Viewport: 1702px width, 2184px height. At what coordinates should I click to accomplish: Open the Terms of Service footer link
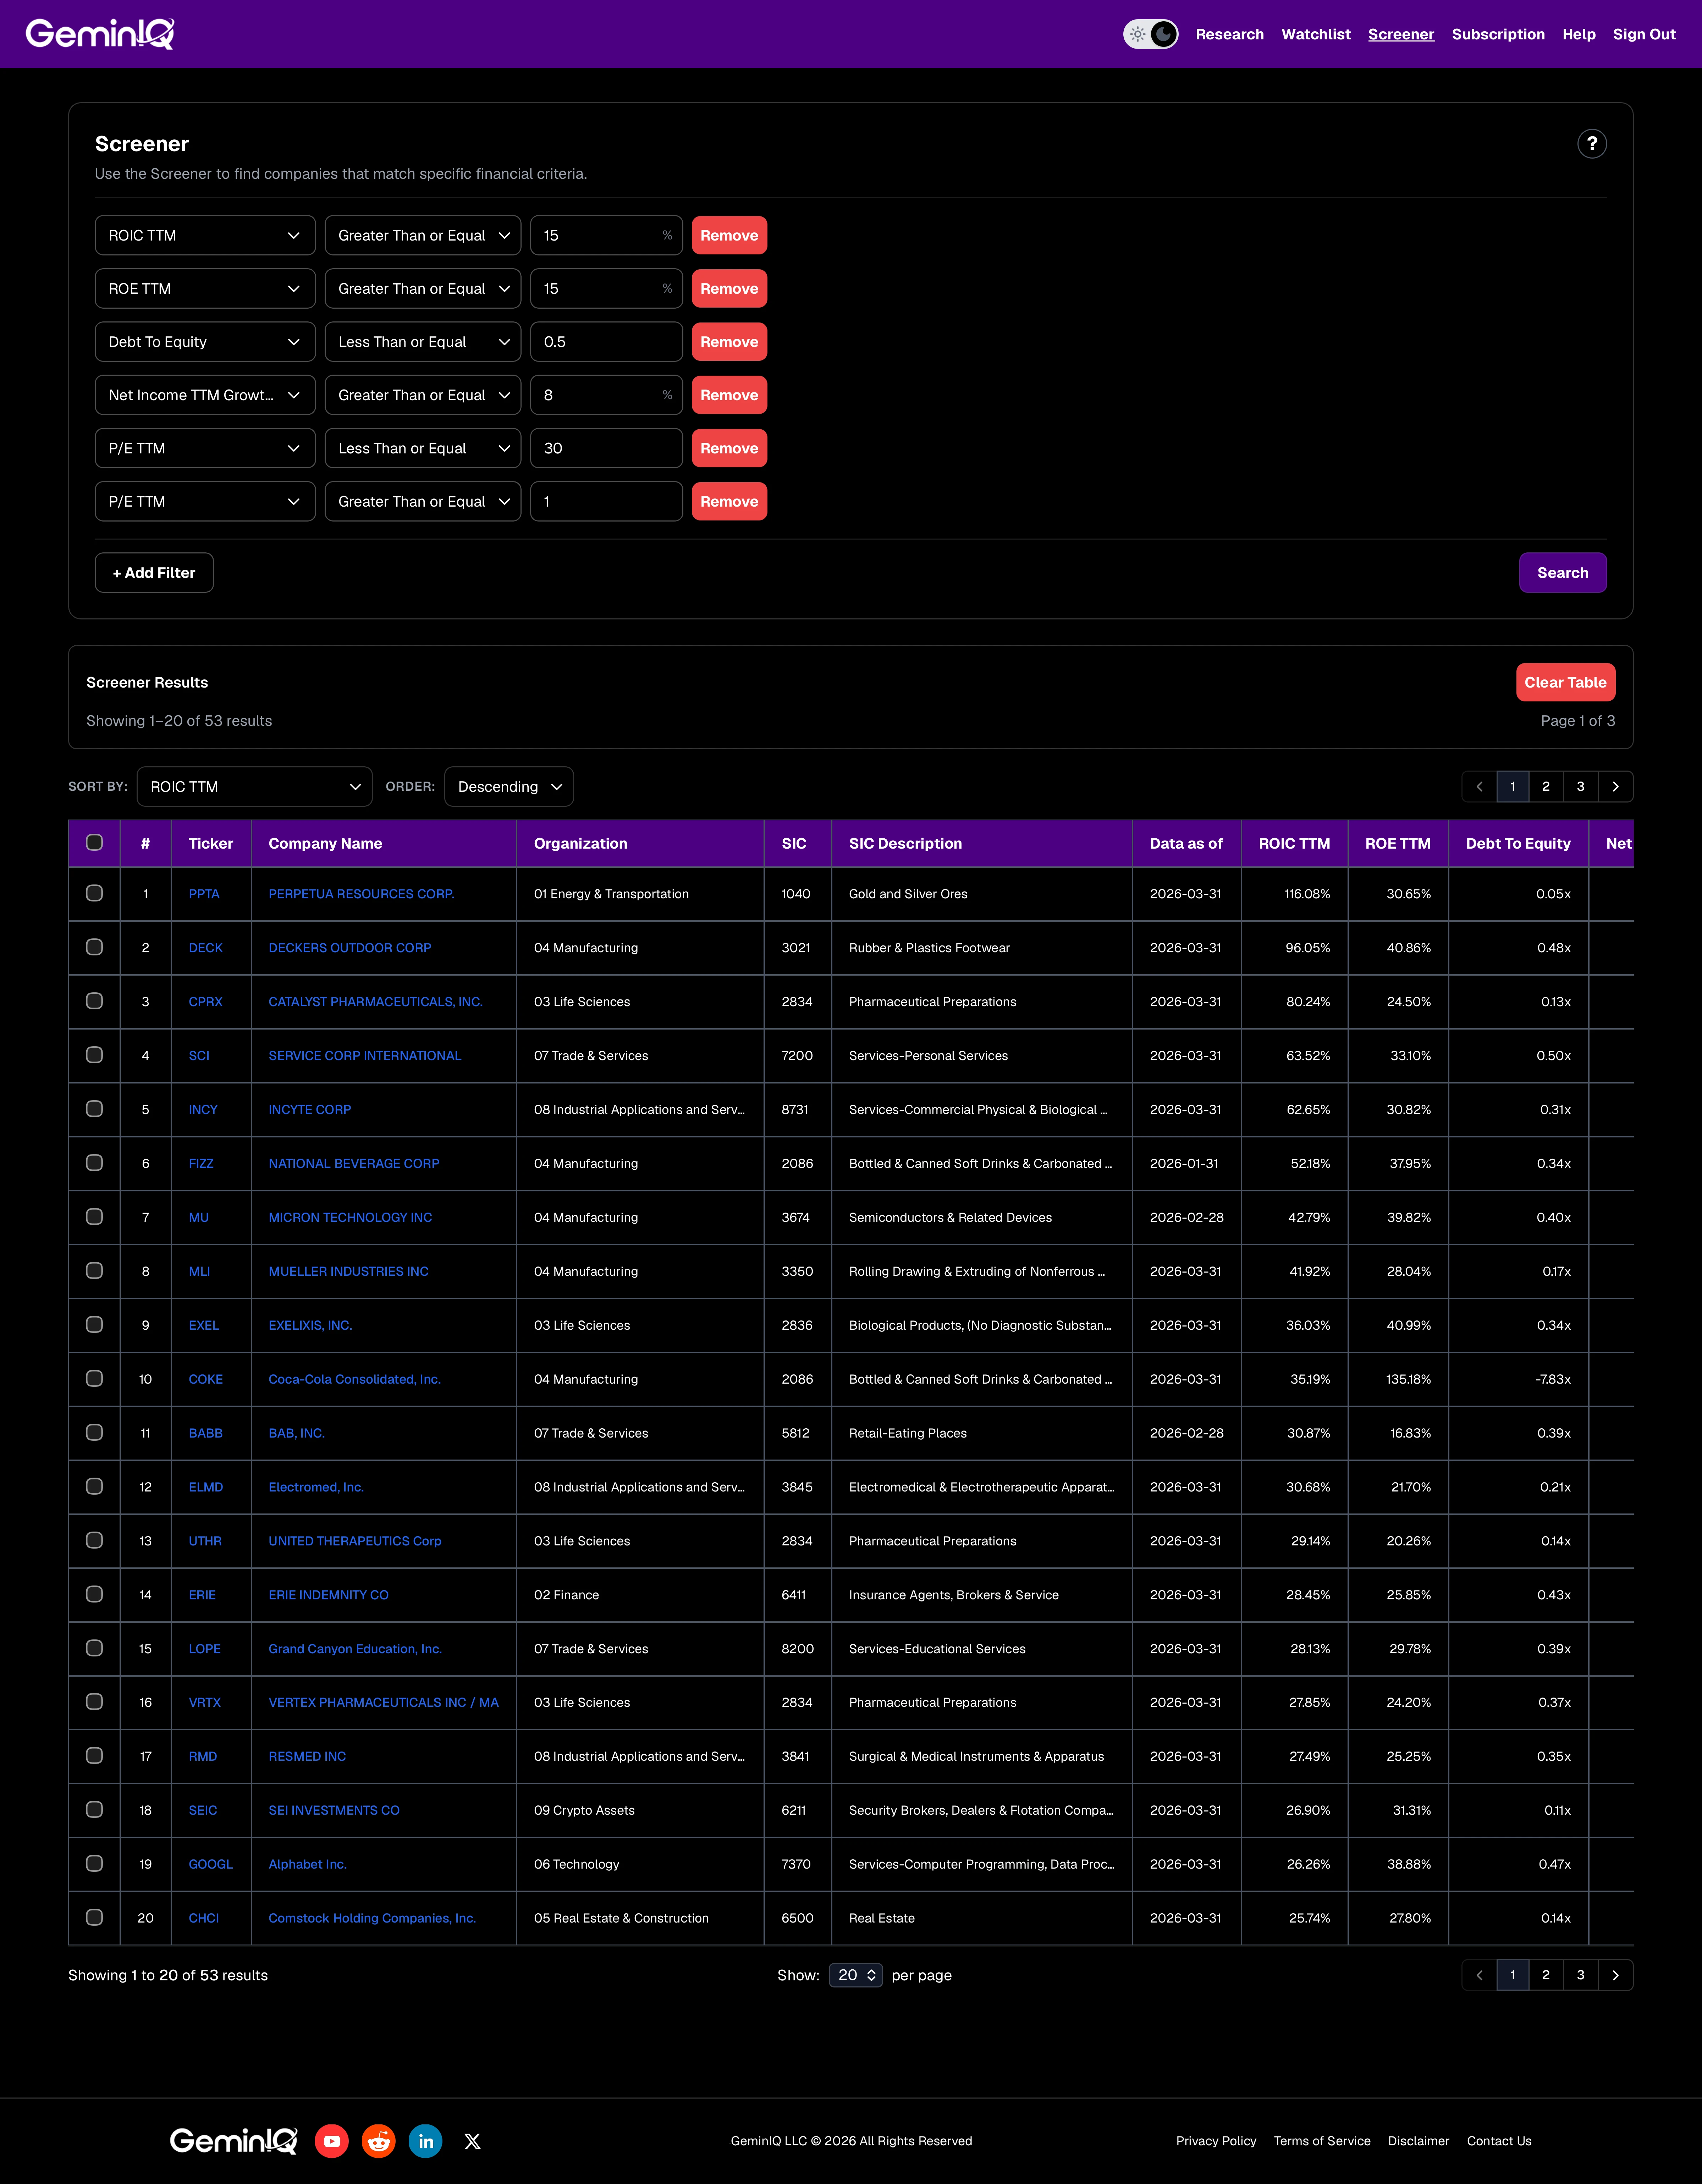tap(1322, 2141)
